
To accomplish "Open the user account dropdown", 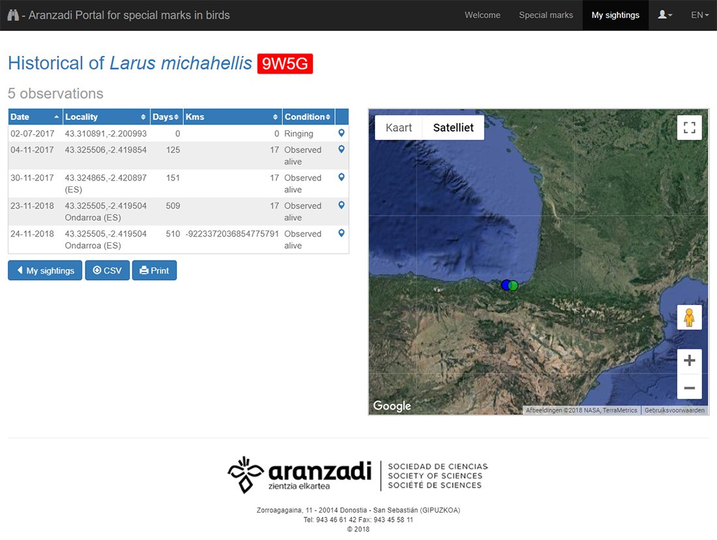I will coord(665,15).
